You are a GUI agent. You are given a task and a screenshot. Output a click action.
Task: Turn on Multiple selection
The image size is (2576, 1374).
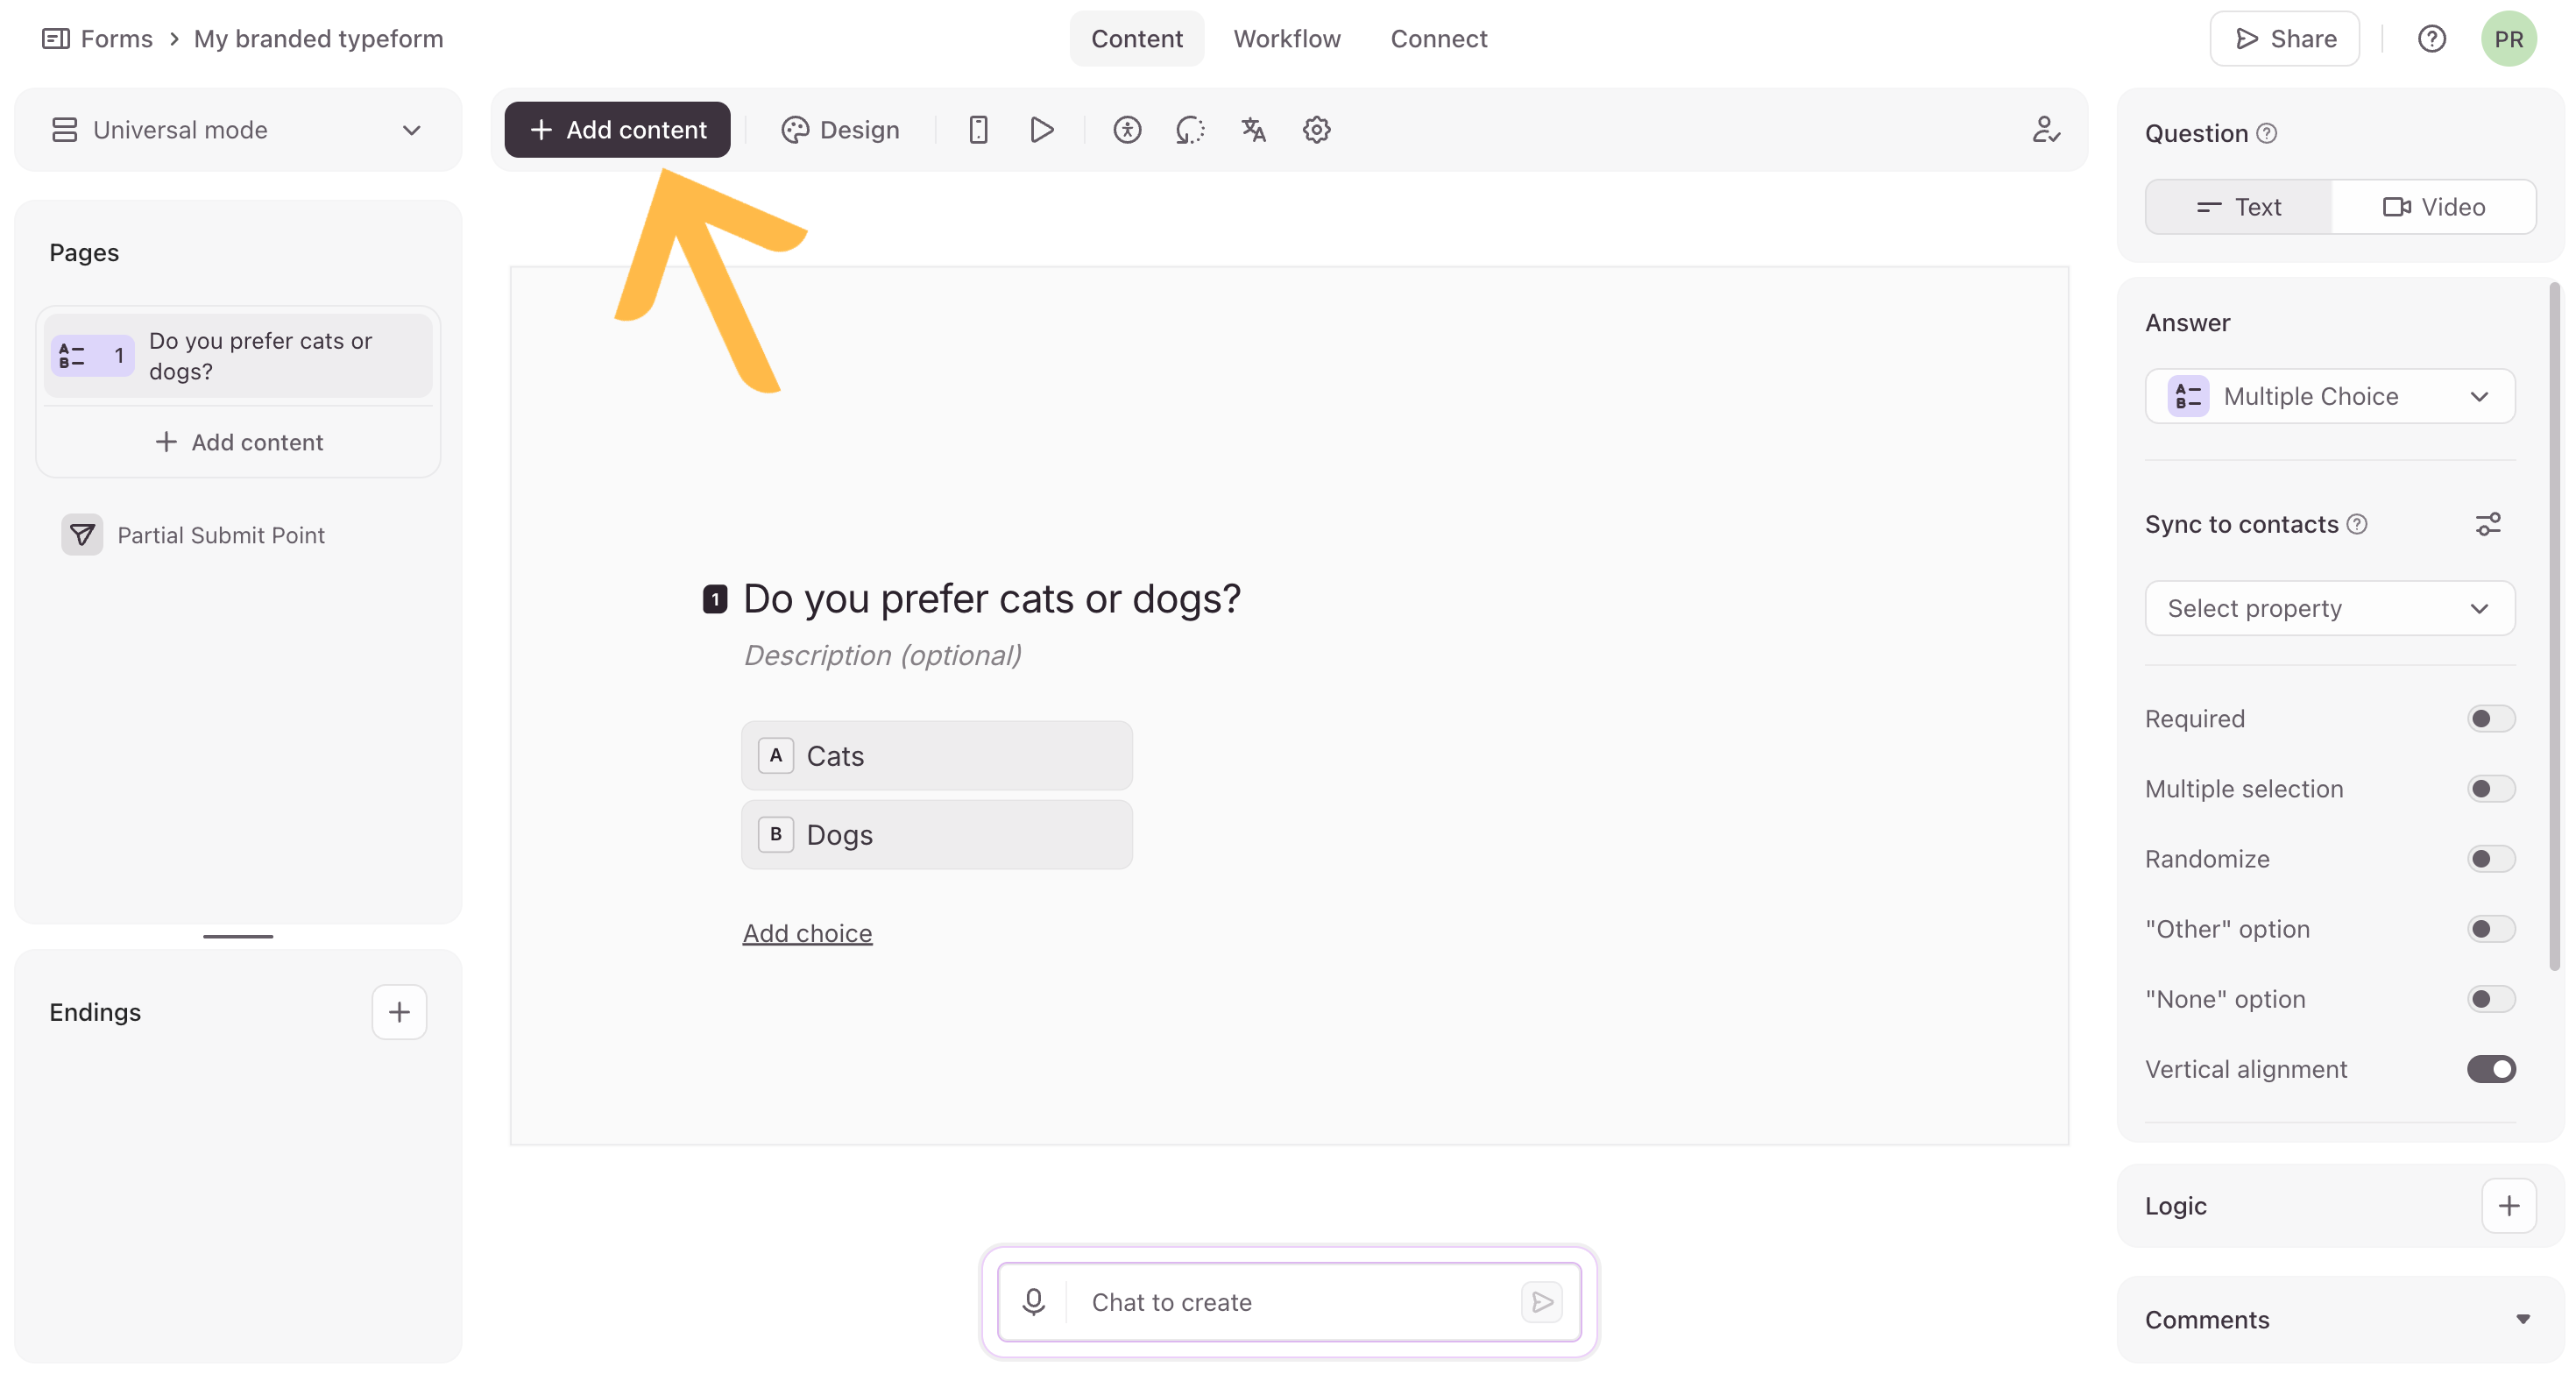2490,788
